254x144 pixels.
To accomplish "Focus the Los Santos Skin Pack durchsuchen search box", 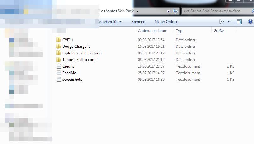I will point(217,11).
